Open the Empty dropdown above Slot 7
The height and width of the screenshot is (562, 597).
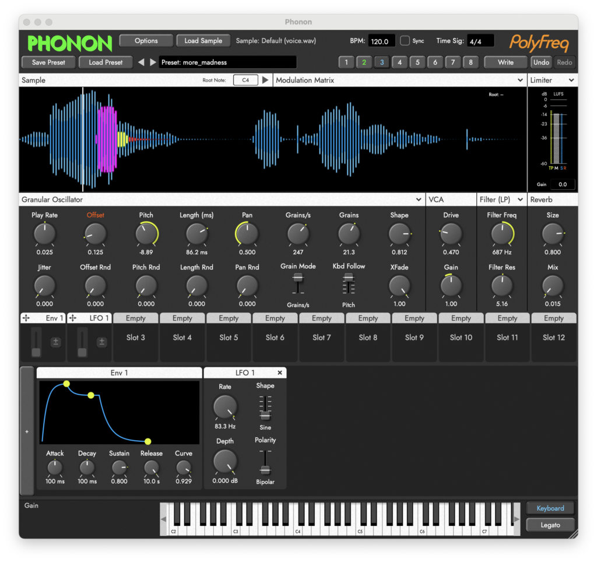(x=322, y=318)
